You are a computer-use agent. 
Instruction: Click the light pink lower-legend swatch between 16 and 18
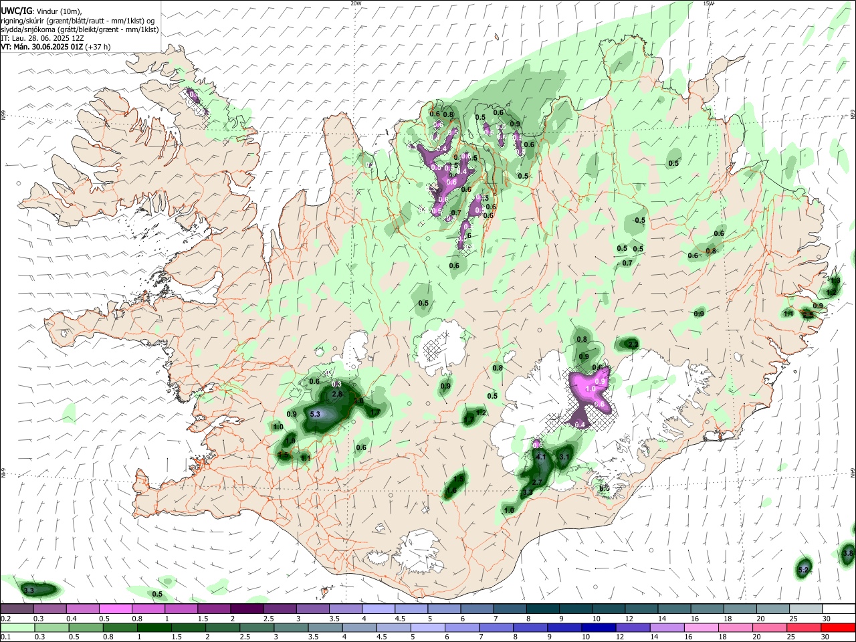pos(702,627)
